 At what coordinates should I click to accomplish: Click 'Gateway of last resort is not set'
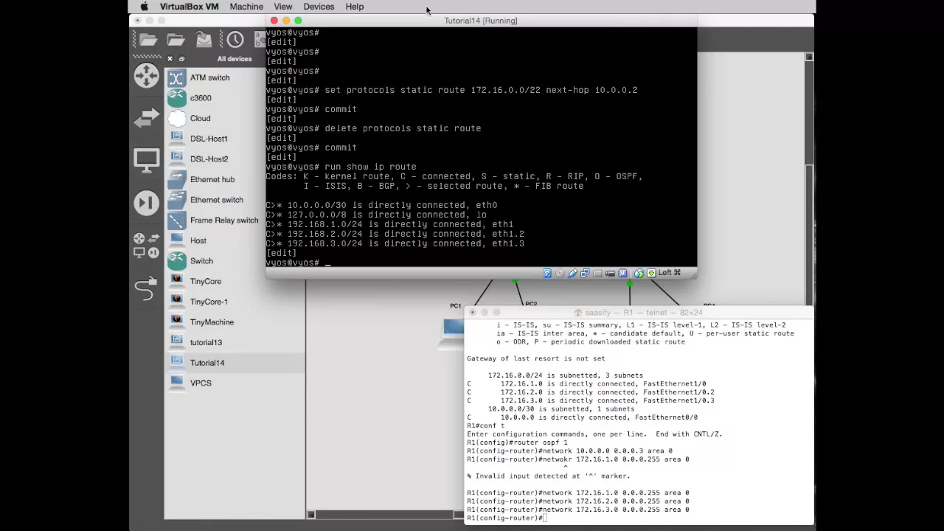point(536,358)
